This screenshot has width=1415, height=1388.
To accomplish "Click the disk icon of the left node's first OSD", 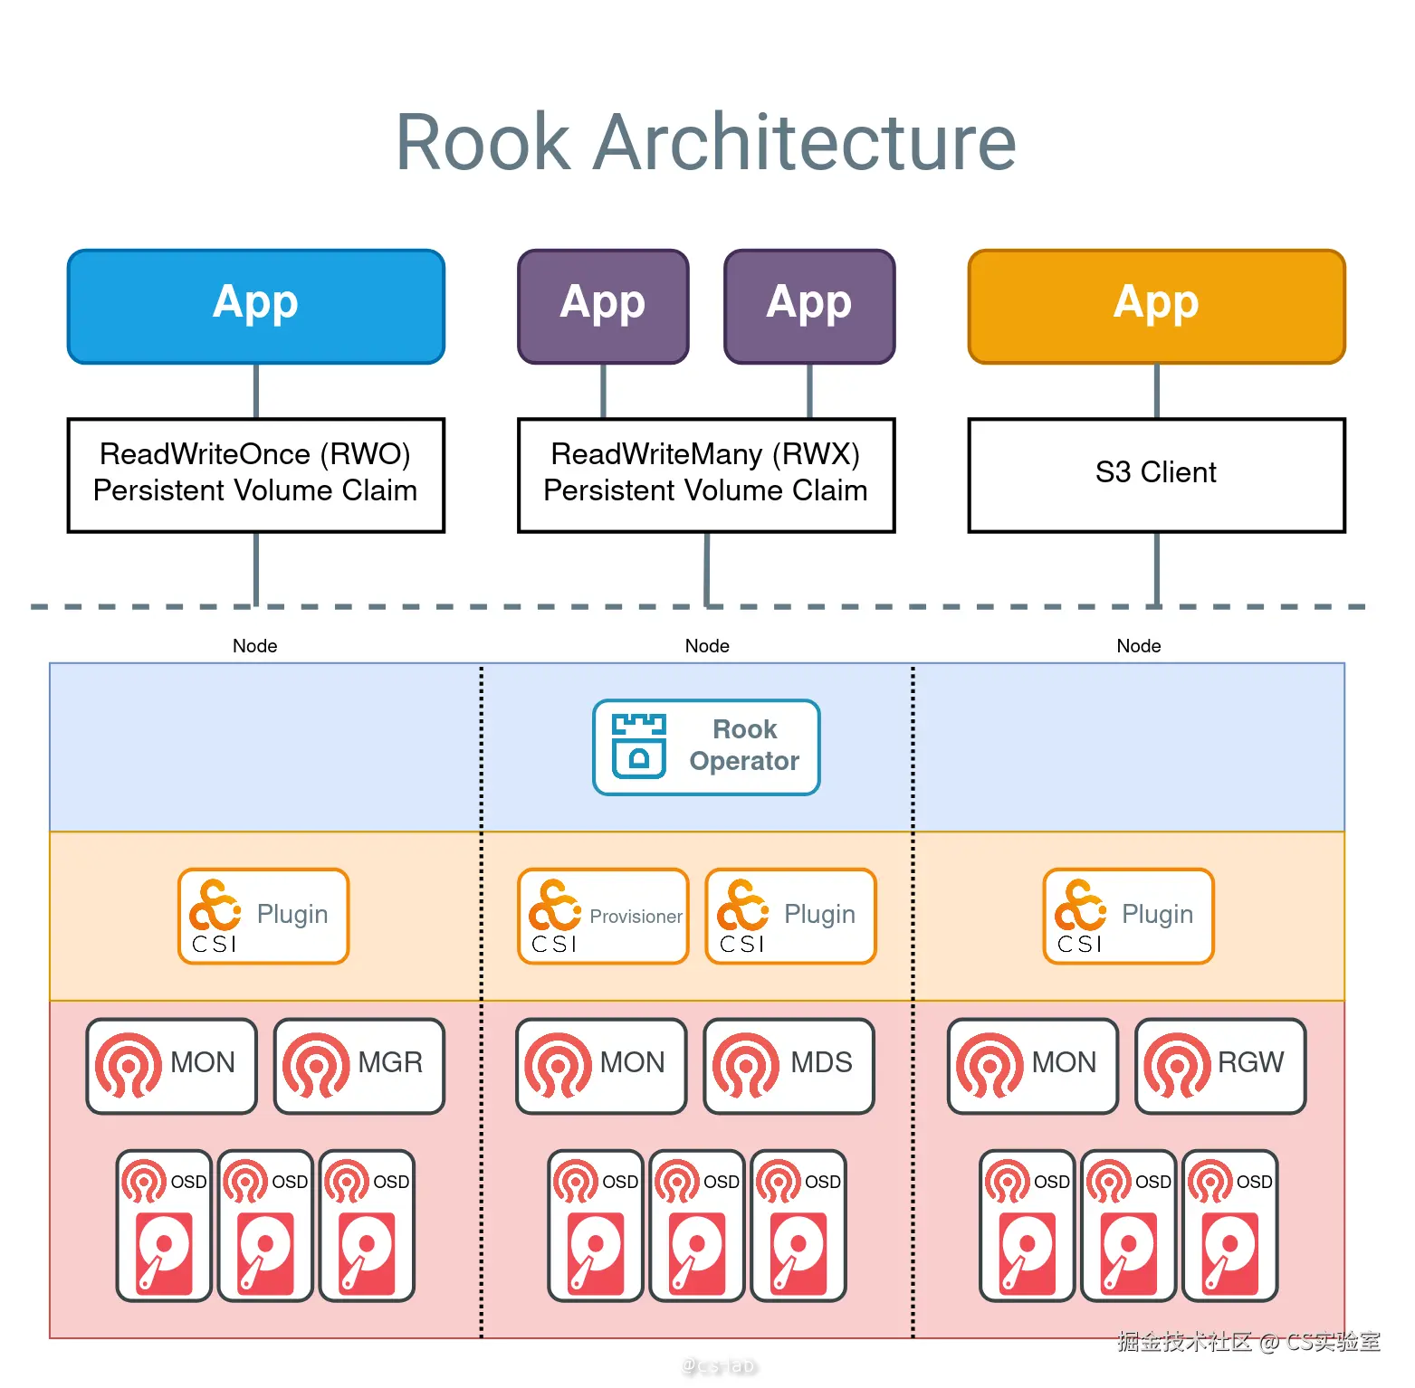I will pos(164,1253).
